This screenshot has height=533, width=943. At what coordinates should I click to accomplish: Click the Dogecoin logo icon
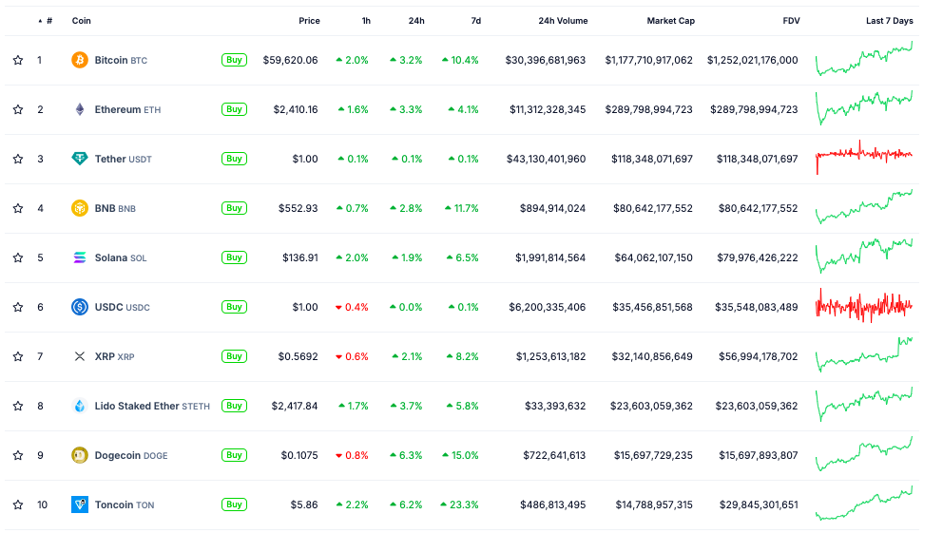(x=80, y=455)
